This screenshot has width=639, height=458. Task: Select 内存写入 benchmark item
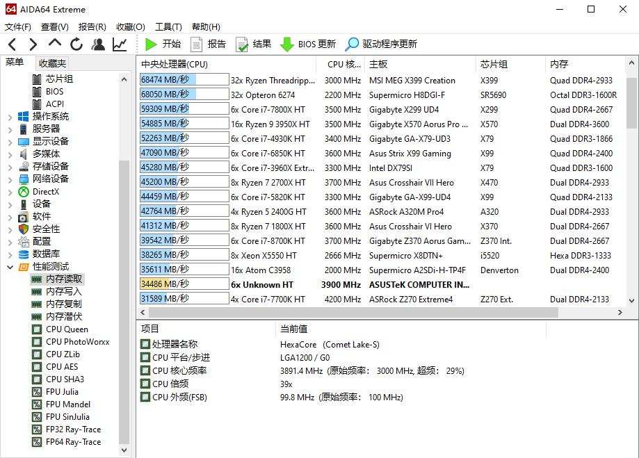tap(63, 291)
